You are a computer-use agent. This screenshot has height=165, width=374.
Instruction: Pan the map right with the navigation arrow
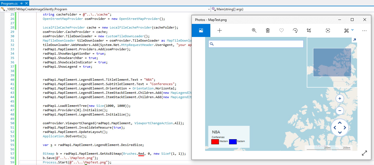345,127
